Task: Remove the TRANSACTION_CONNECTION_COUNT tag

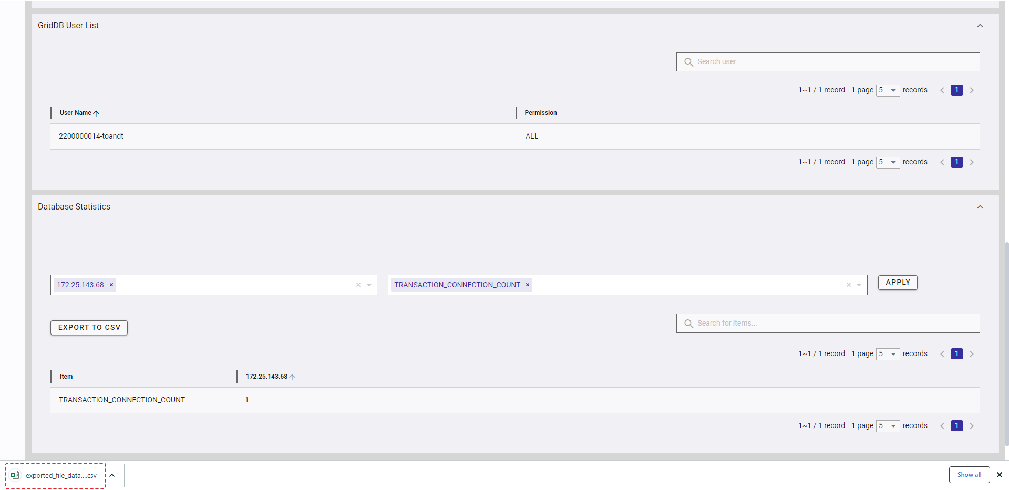Action: point(528,285)
